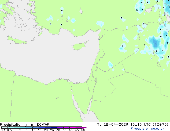Select the '15..18' time range text
Image resolution: width=170 pixels, height=131 pixels.
pos(136,125)
